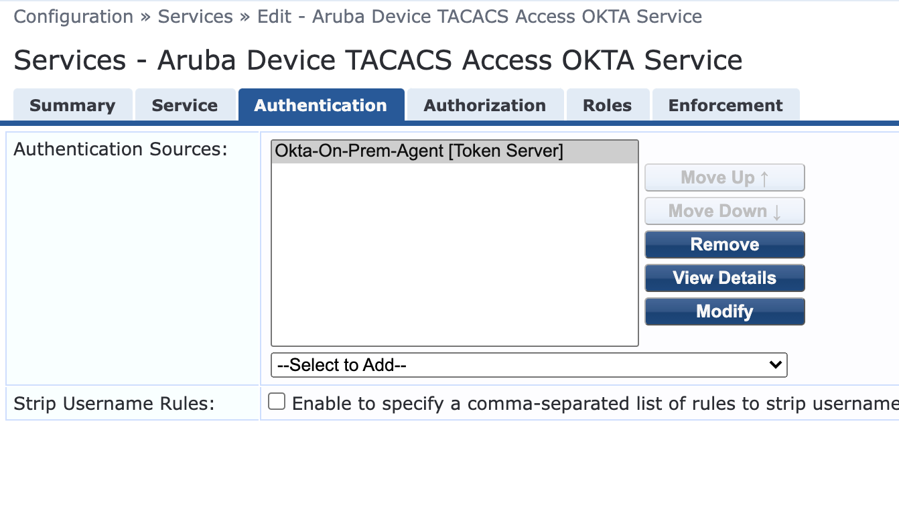Click the Move Down button
This screenshot has width=899, height=517.
724,211
